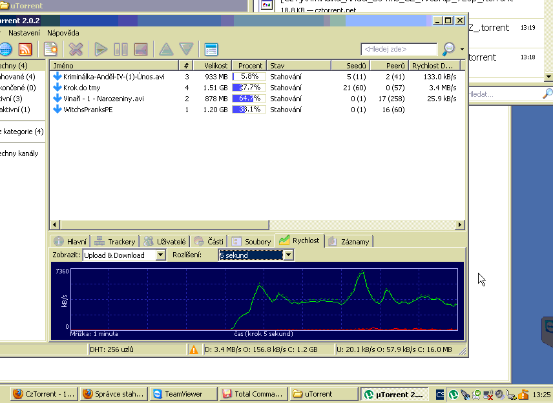Click the pause torrent toolbar icon
553x403 pixels.
(x=121, y=49)
